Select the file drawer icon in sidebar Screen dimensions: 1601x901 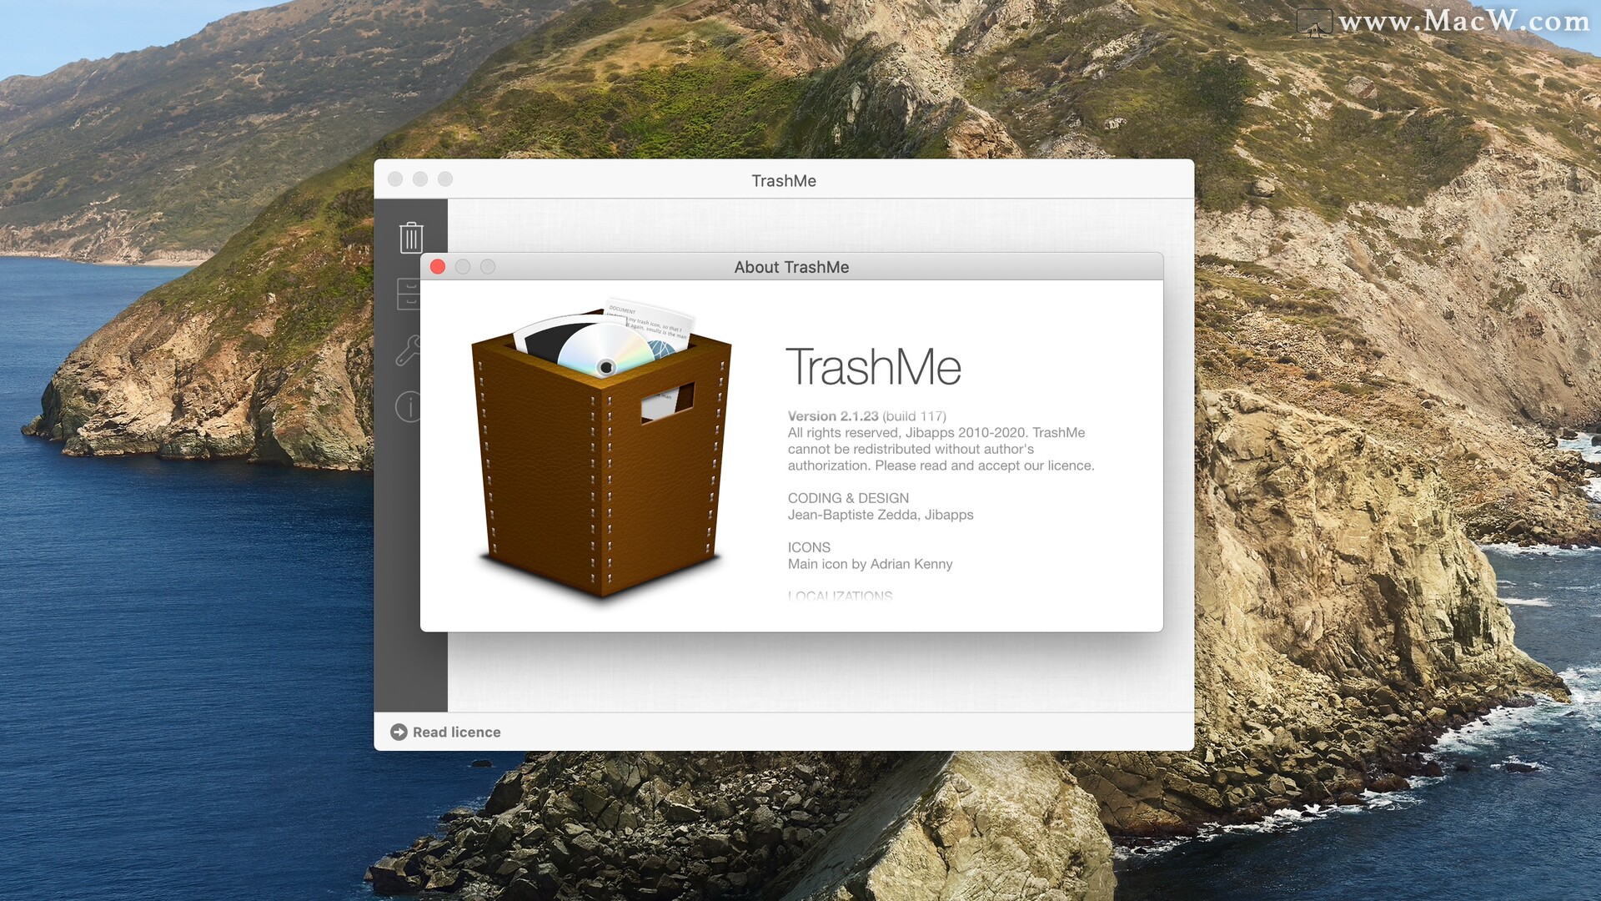click(408, 294)
